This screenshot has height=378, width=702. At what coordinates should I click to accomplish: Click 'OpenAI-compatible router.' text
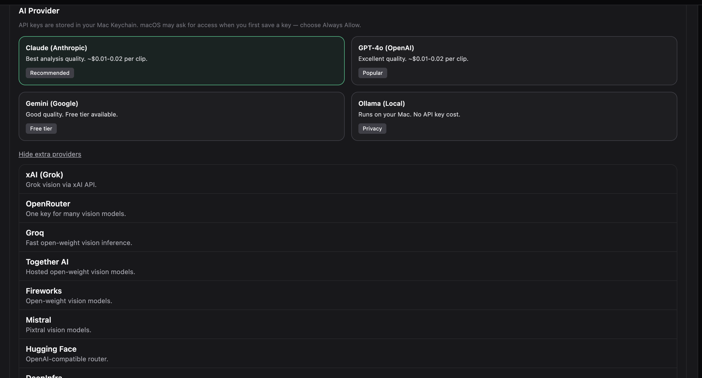[x=67, y=359]
